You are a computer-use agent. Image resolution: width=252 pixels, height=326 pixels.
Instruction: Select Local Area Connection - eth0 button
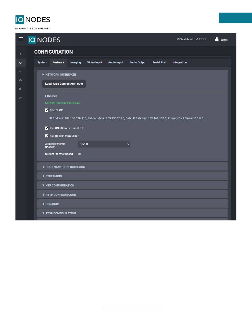[64, 84]
